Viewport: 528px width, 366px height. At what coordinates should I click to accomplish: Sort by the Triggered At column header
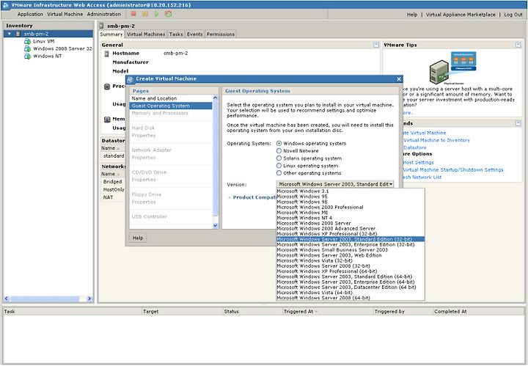click(x=328, y=312)
